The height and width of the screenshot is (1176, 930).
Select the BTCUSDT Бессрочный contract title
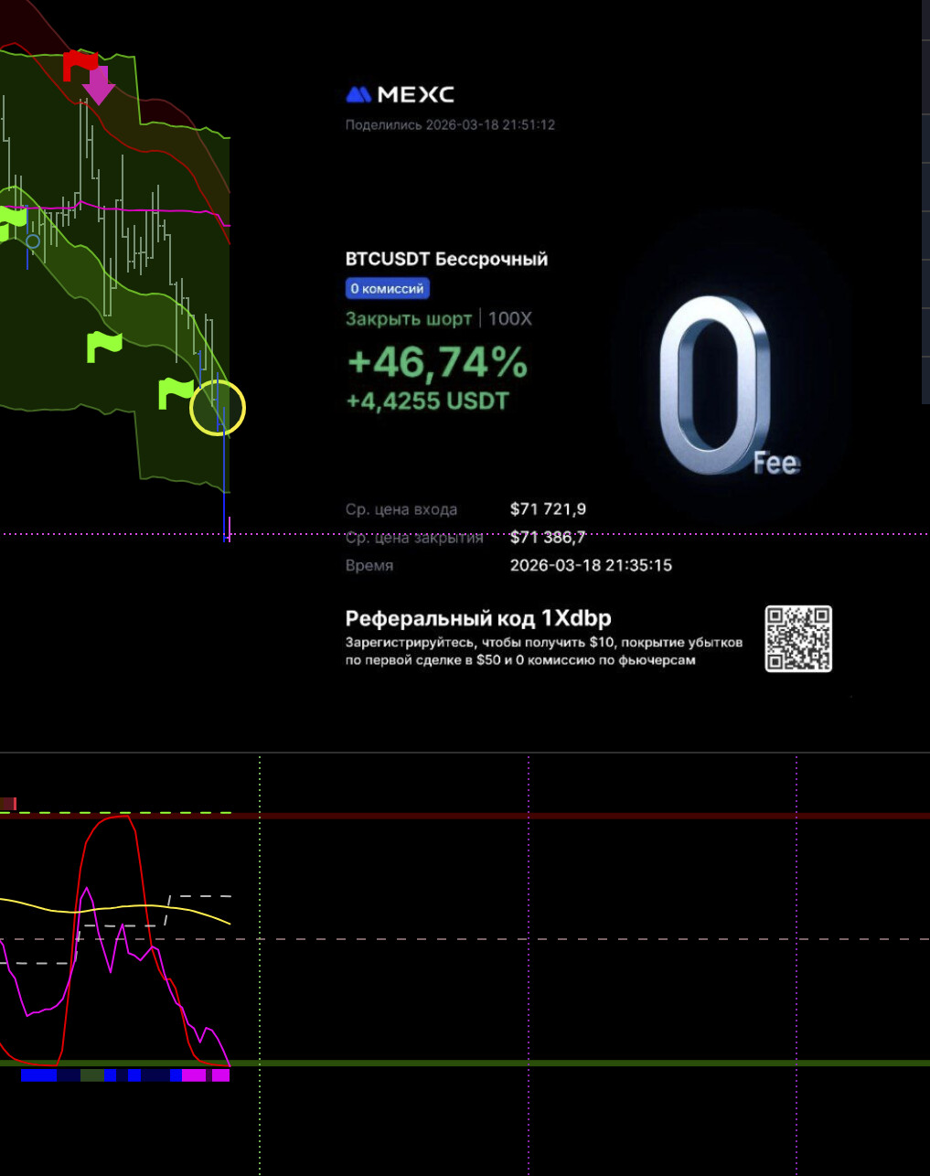click(446, 259)
